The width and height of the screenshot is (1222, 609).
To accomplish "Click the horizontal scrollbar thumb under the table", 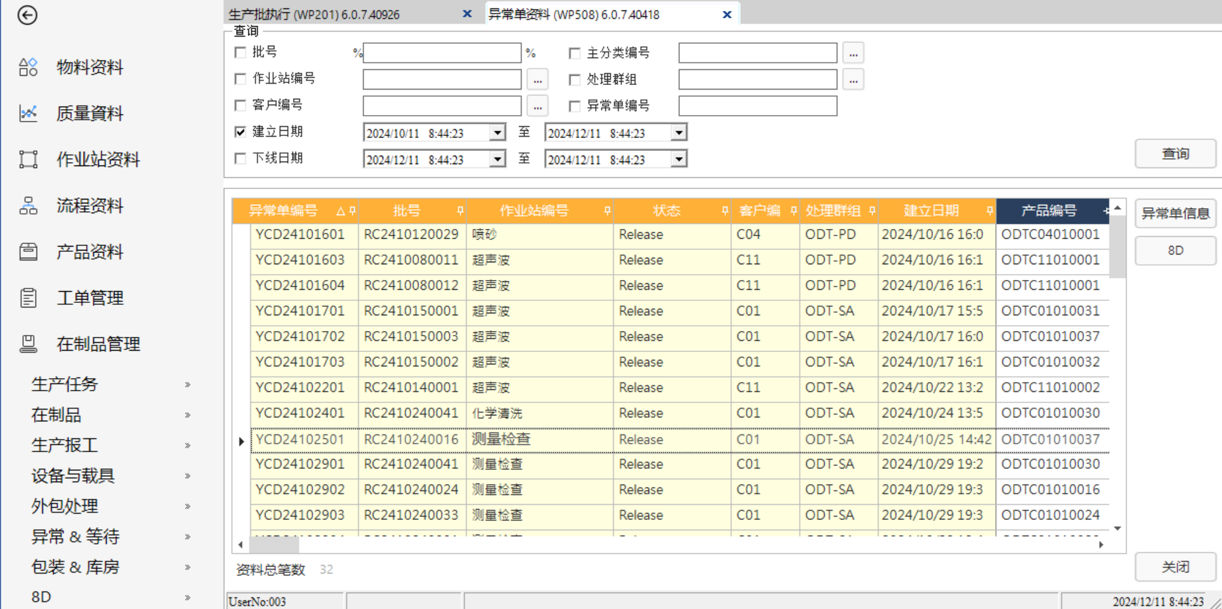I will point(274,544).
